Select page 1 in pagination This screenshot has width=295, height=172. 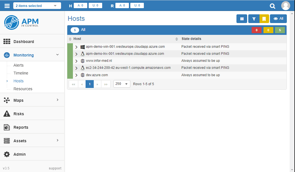click(x=90, y=84)
